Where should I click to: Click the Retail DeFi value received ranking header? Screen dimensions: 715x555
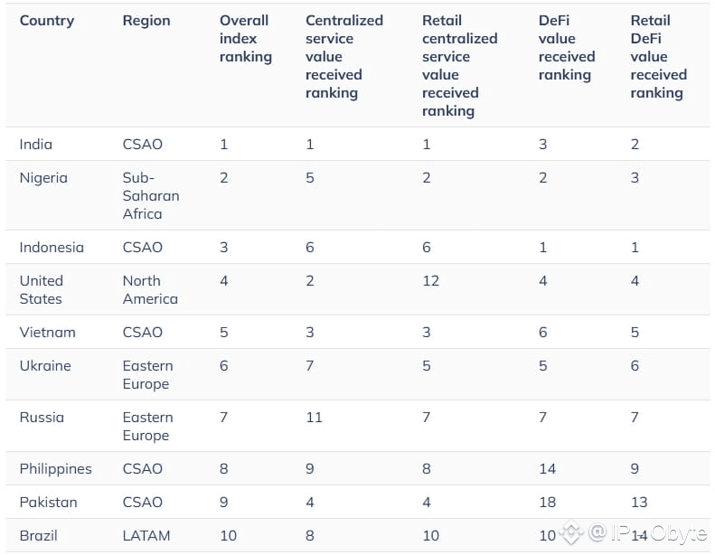[658, 56]
